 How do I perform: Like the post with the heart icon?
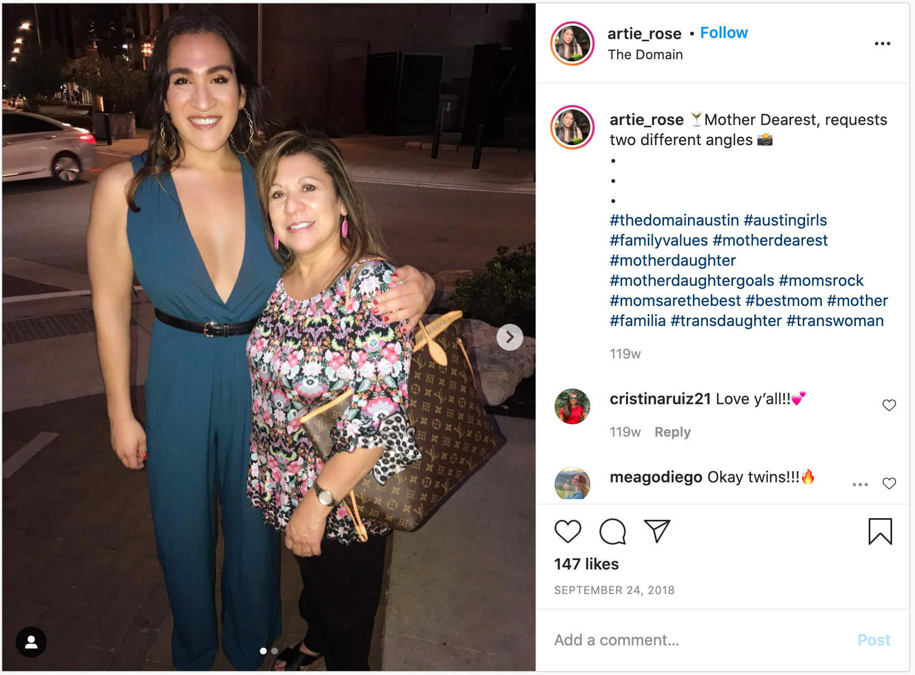[568, 531]
